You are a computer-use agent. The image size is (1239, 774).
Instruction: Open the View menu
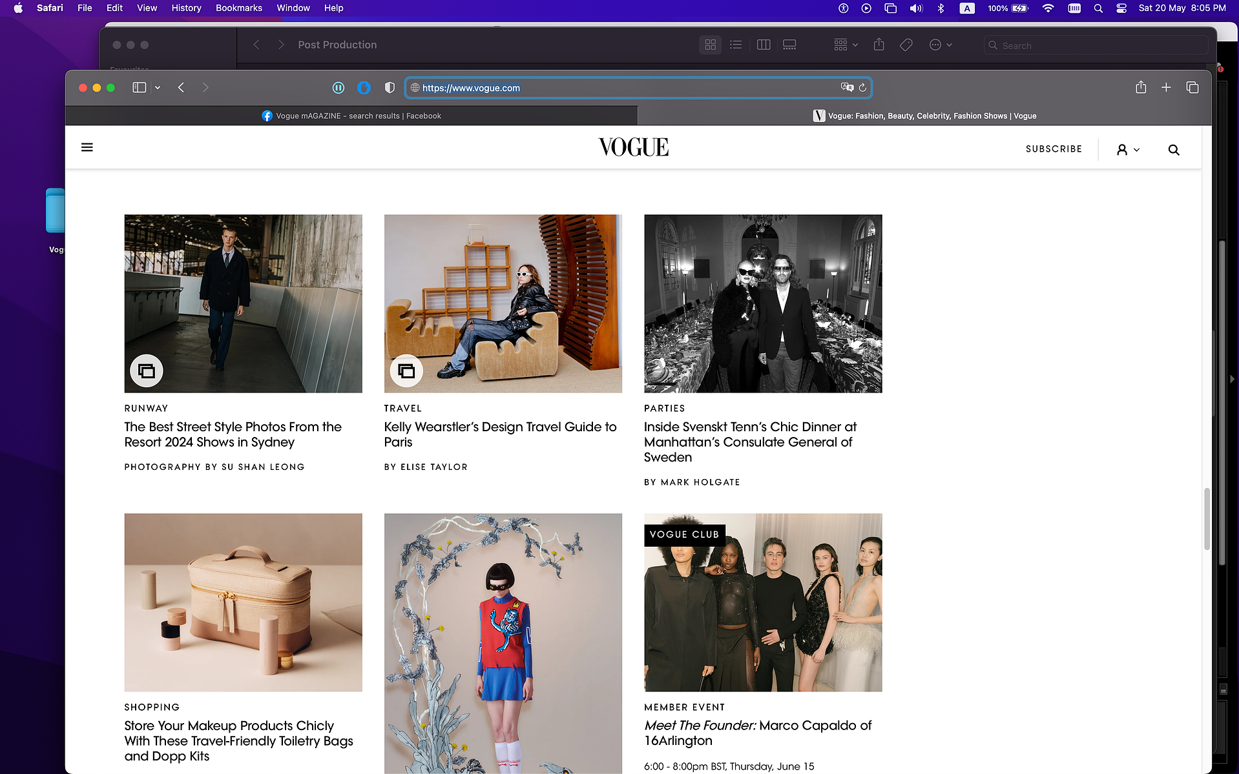147,8
